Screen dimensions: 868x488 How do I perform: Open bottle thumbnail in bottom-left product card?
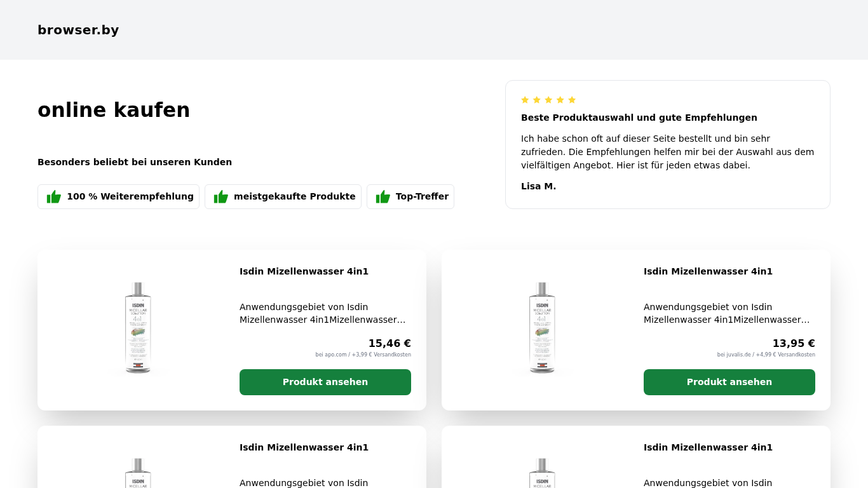(138, 472)
